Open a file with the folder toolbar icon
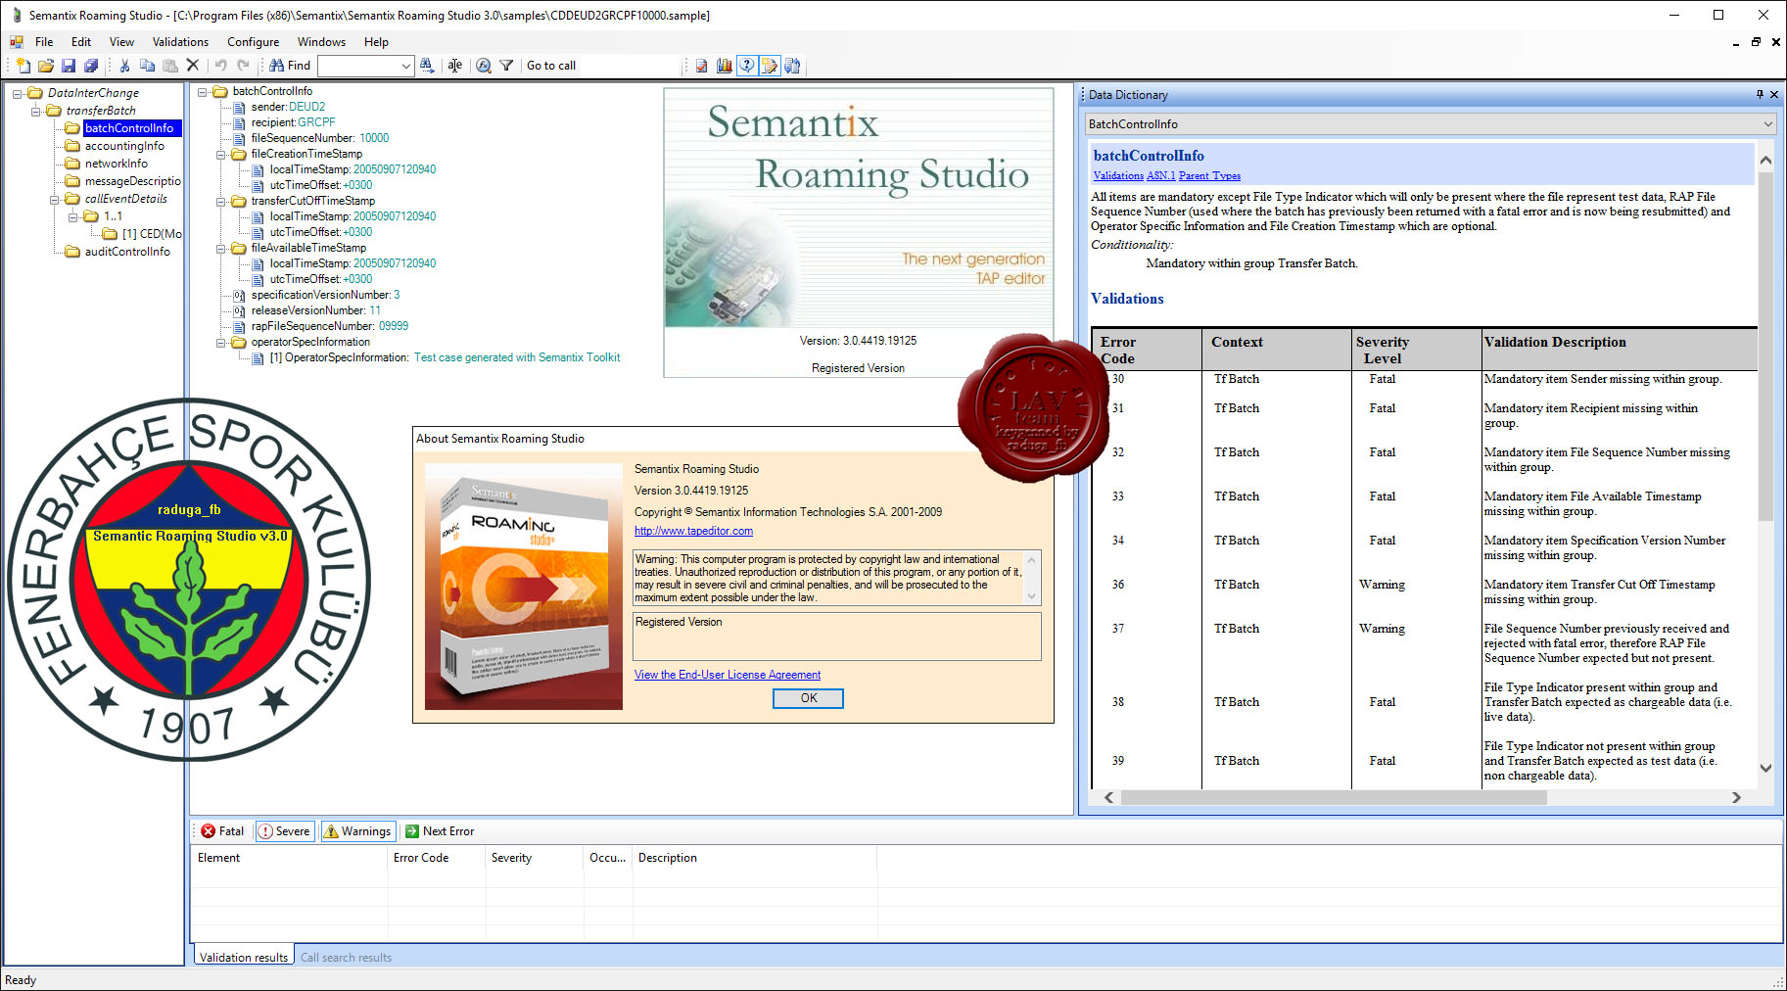This screenshot has width=1787, height=991. point(46,66)
